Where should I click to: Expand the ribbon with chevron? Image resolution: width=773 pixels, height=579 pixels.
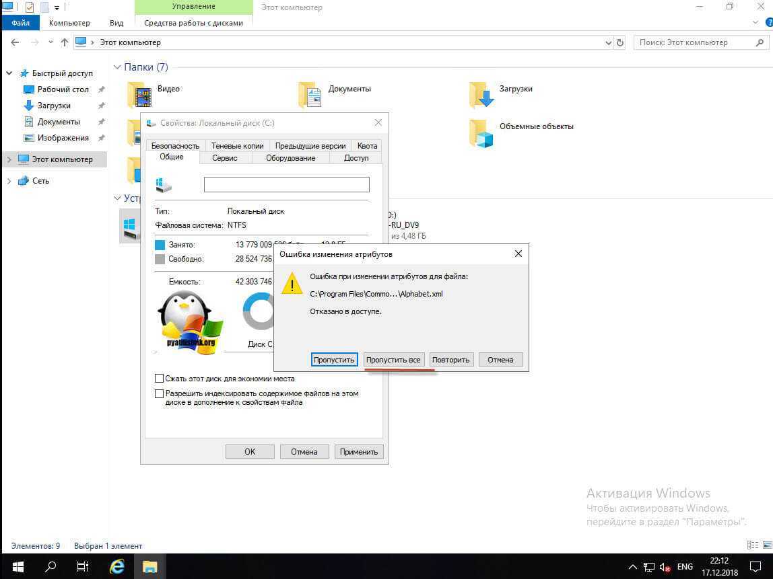pyautogui.click(x=755, y=23)
